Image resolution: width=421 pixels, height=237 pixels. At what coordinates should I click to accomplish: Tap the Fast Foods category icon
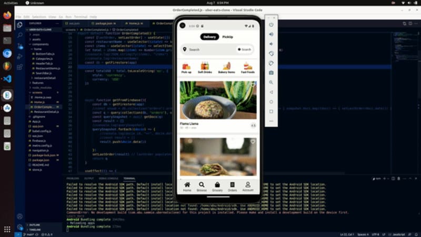tap(247, 68)
